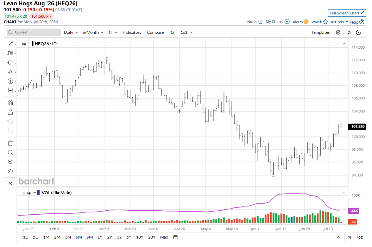Open chart settings gear
Image resolution: width=372 pixels, height=247 pixels.
click(338, 32)
